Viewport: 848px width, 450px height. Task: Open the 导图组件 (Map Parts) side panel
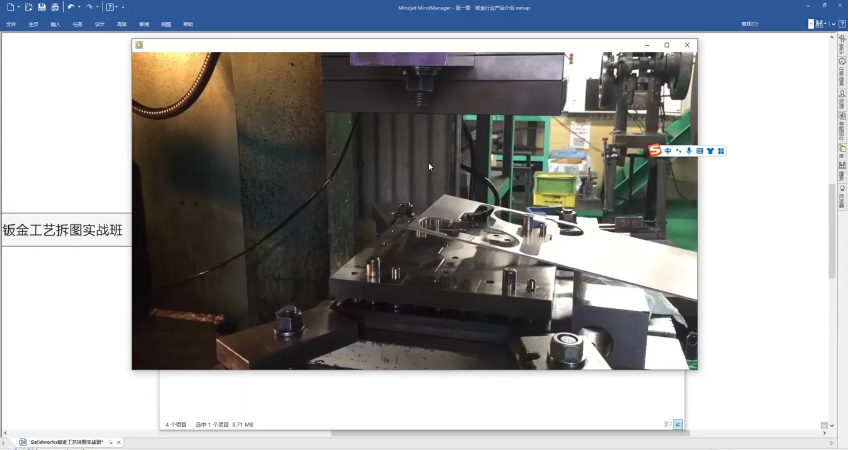pos(842,127)
